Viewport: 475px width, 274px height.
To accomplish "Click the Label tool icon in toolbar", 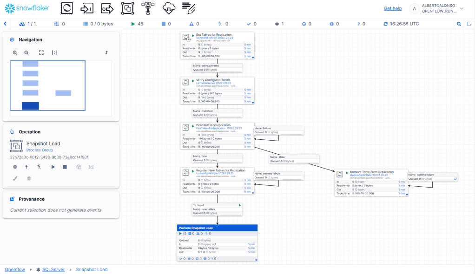I will 188,8.
